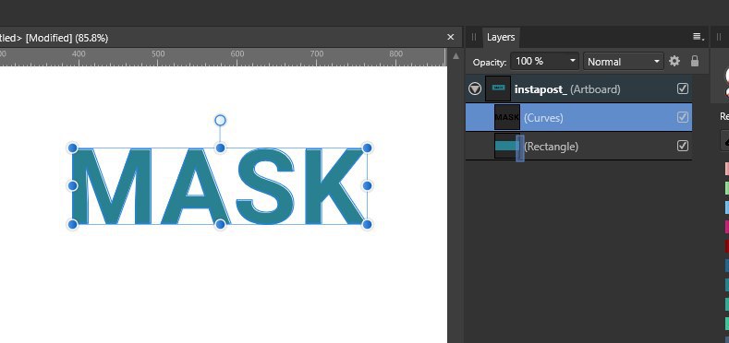Select the (Curves) layer row
Image resolution: width=729 pixels, height=343 pixels.
(x=578, y=117)
